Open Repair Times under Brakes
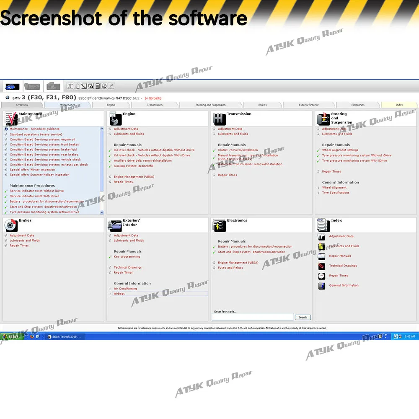Screen dimensions: 419x419 tap(19, 246)
